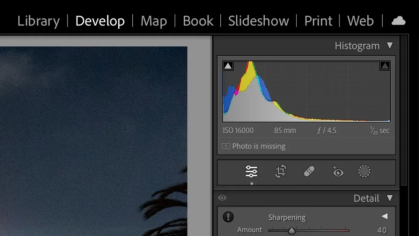
Task: Click the ISO 16000 readout
Action: [x=238, y=131]
